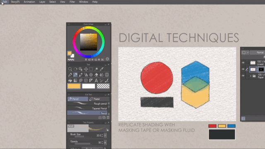Screen dimensions: 265x149
Task: Select the Fill bucket tool
Action: (x=70, y=81)
